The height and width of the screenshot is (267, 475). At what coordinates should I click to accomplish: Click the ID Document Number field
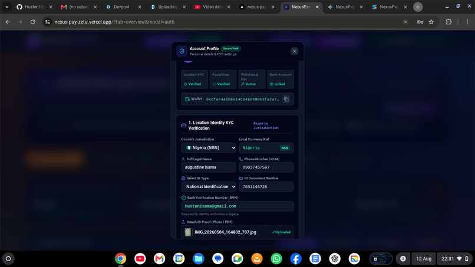pos(266,187)
